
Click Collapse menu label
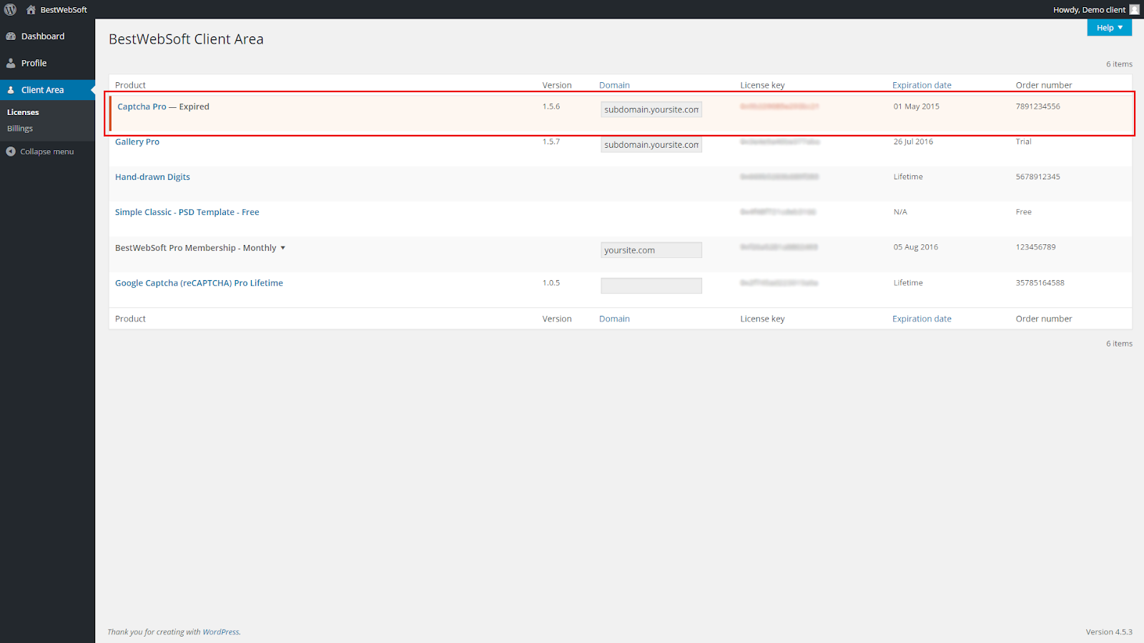[47, 151]
